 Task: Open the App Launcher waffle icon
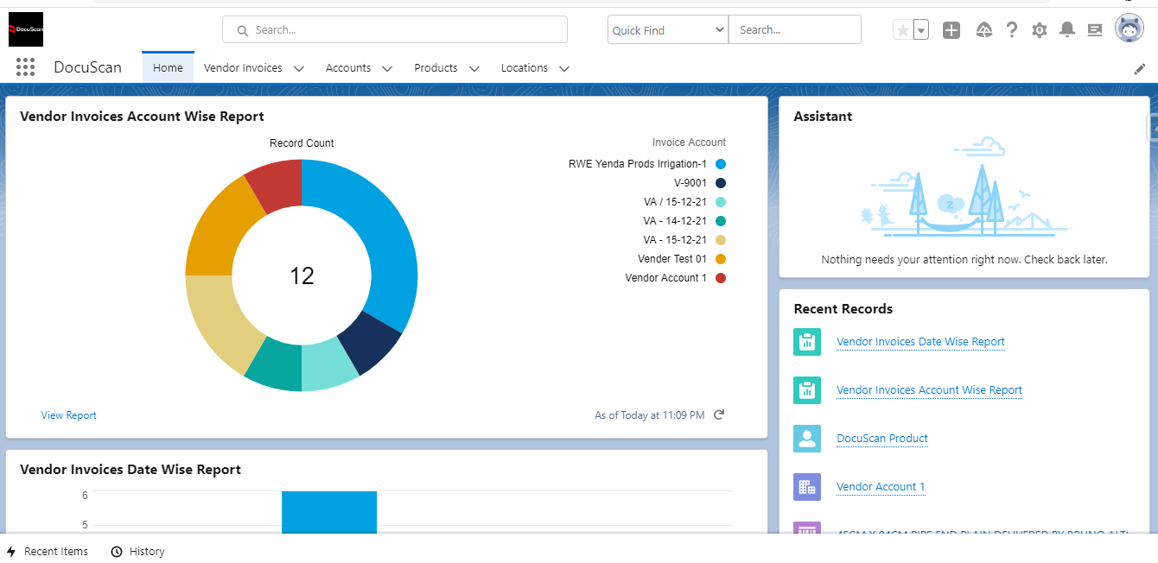pos(25,66)
